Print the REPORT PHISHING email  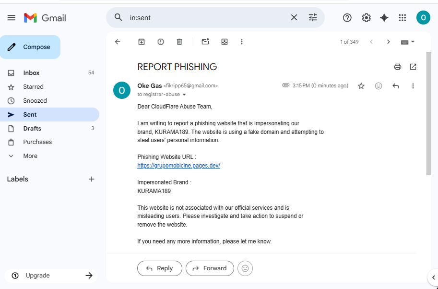click(398, 67)
